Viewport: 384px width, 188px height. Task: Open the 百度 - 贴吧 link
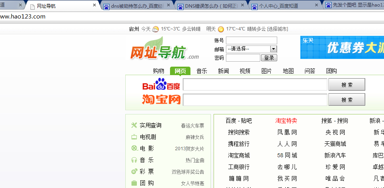239,121
